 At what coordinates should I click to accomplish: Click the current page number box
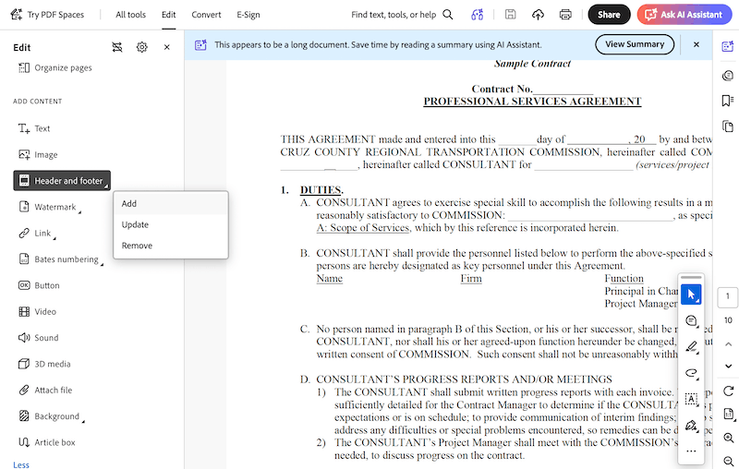(x=728, y=296)
